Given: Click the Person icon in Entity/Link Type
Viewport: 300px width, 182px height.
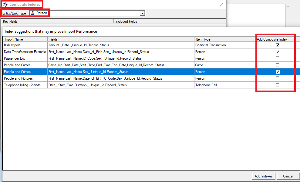Looking at the screenshot, I should (x=33, y=13).
